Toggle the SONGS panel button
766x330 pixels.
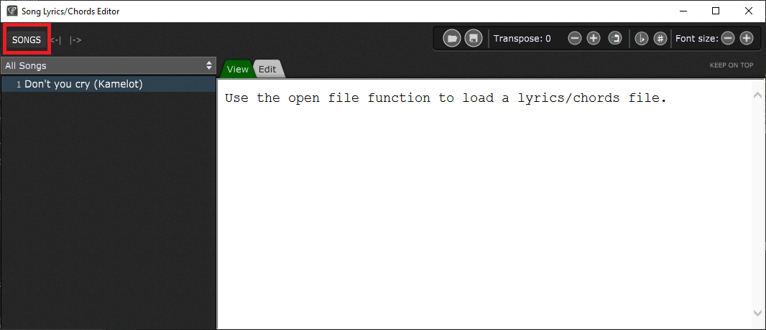coord(27,39)
